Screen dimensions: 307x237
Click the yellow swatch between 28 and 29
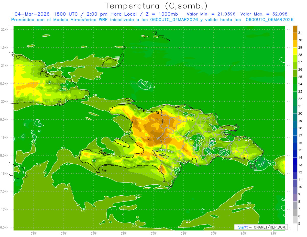(x=295, y=51)
